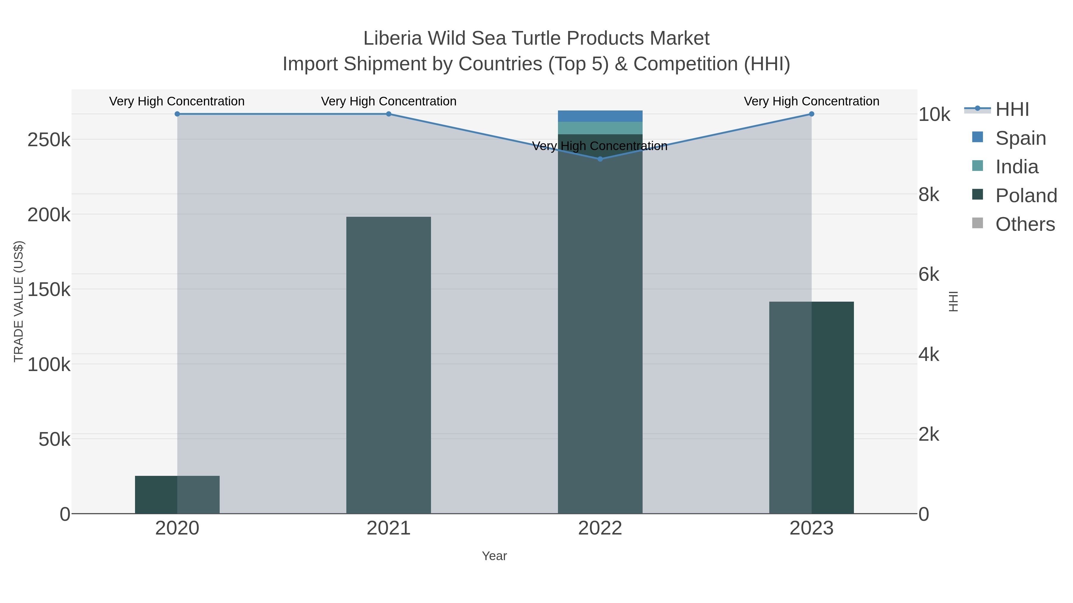This screenshot has height=603, width=1073.
Task: Click the 2020 Very High Concentration annotation
Action: [177, 101]
